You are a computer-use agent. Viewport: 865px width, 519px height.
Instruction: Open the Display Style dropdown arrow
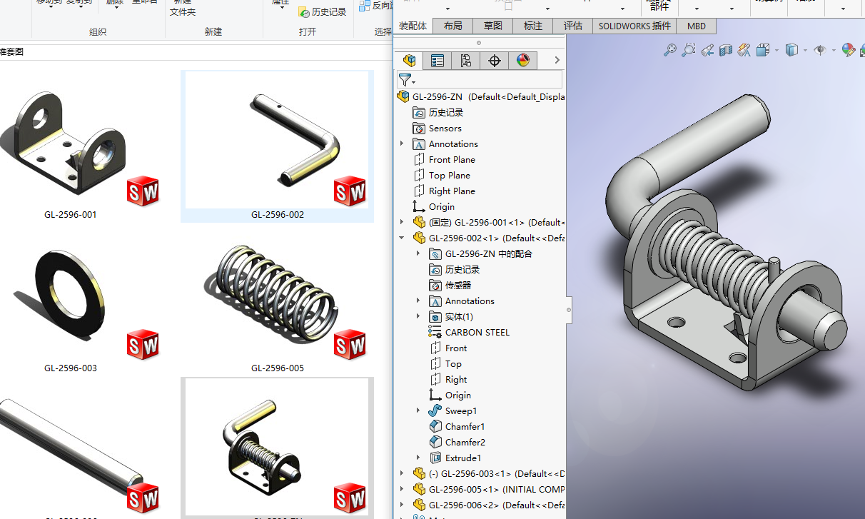coord(805,51)
